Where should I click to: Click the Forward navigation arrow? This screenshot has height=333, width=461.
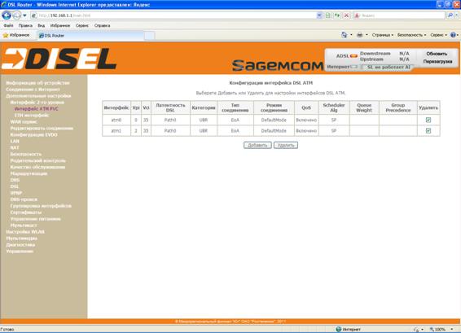(x=17, y=15)
